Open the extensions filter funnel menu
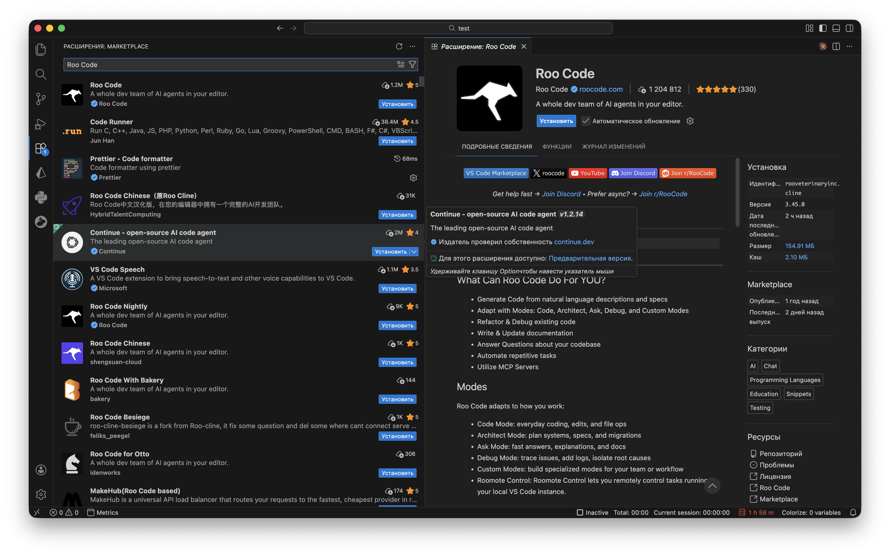This screenshot has height=556, width=890. pos(412,64)
